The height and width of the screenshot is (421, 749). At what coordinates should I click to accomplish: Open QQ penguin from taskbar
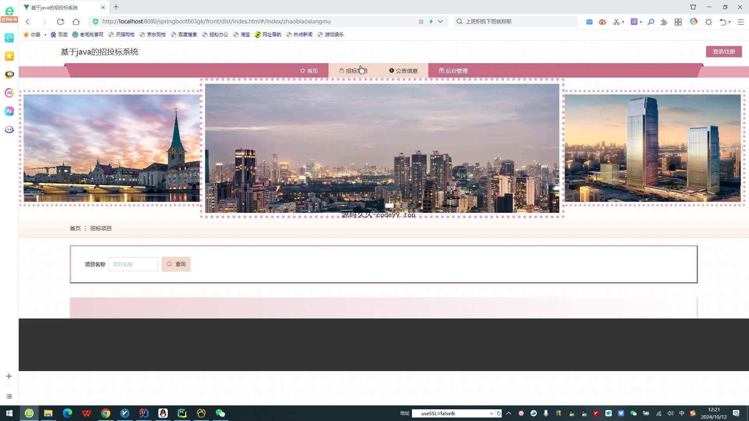click(x=163, y=413)
